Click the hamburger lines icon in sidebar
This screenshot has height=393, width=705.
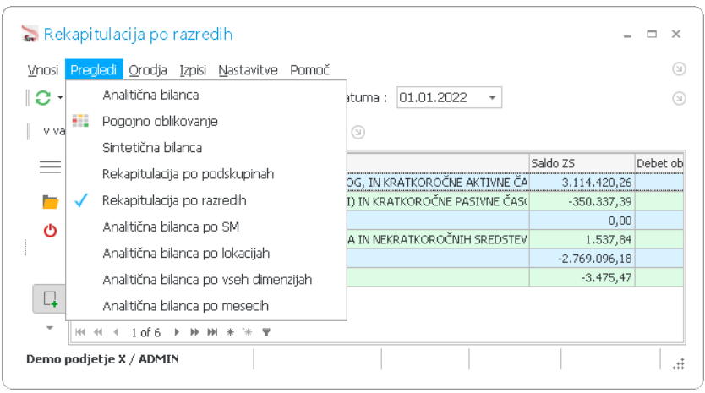point(50,167)
